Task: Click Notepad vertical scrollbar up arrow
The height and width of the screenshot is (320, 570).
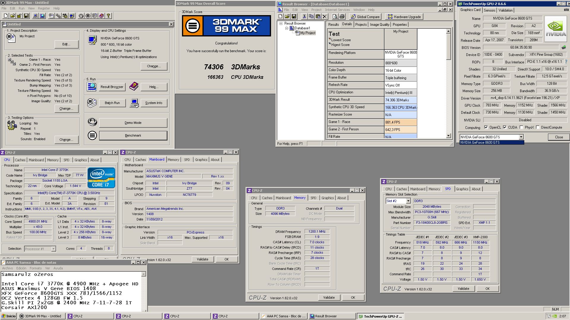Action: pos(144,274)
